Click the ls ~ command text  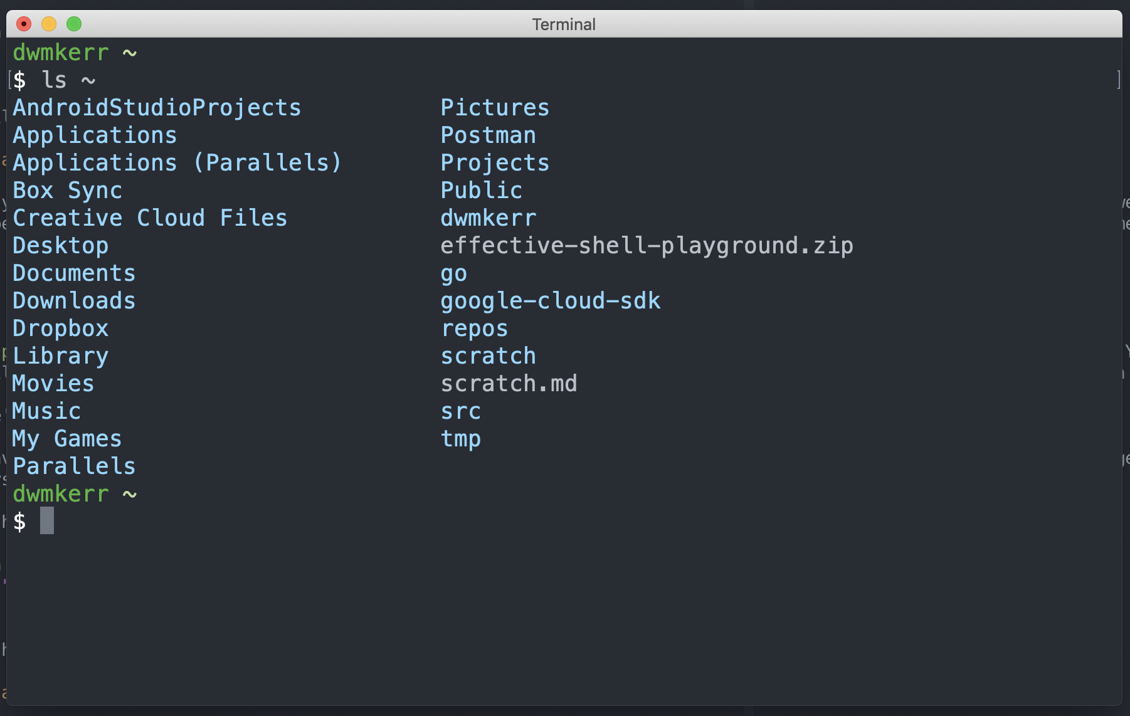coord(68,80)
